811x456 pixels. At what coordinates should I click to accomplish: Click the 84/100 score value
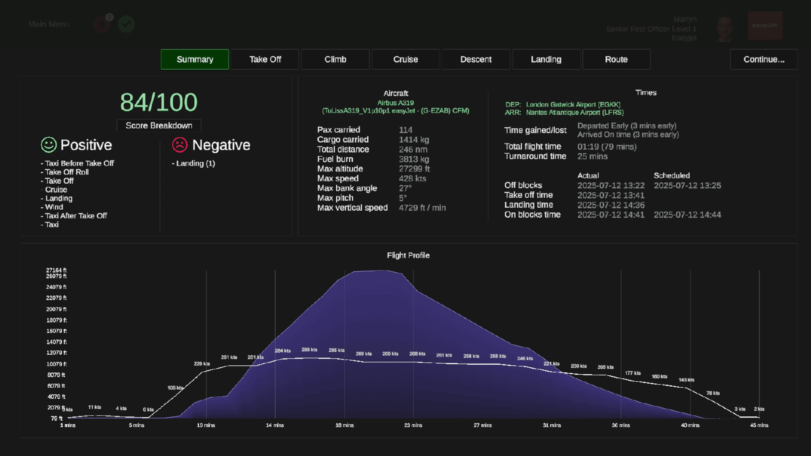[x=159, y=102]
